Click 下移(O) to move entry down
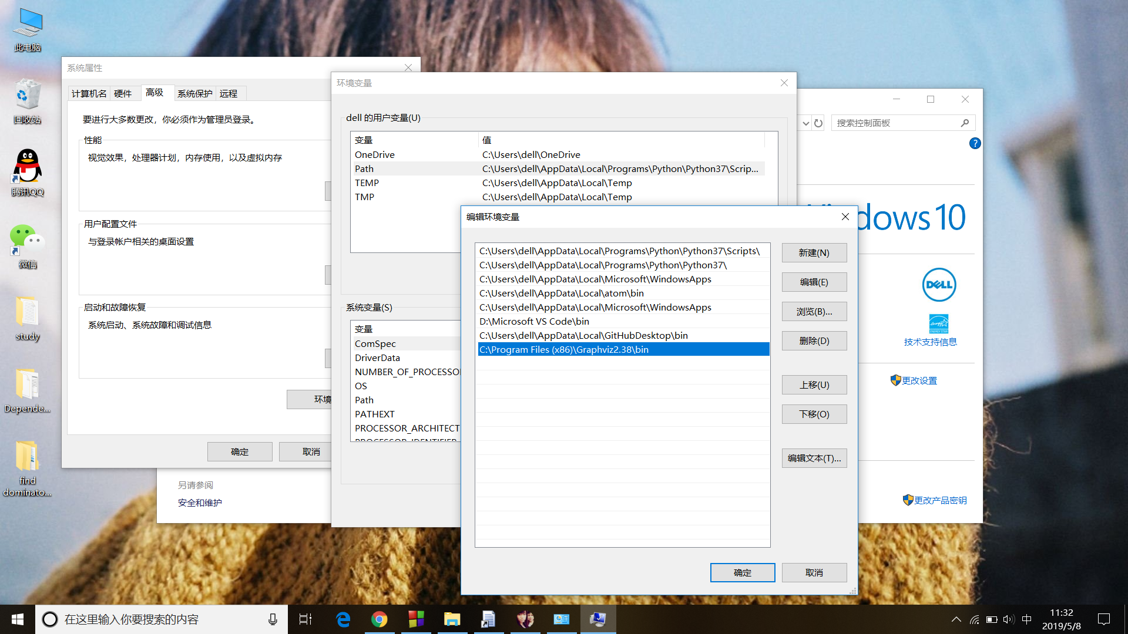Viewport: 1128px width, 634px height. 814,414
